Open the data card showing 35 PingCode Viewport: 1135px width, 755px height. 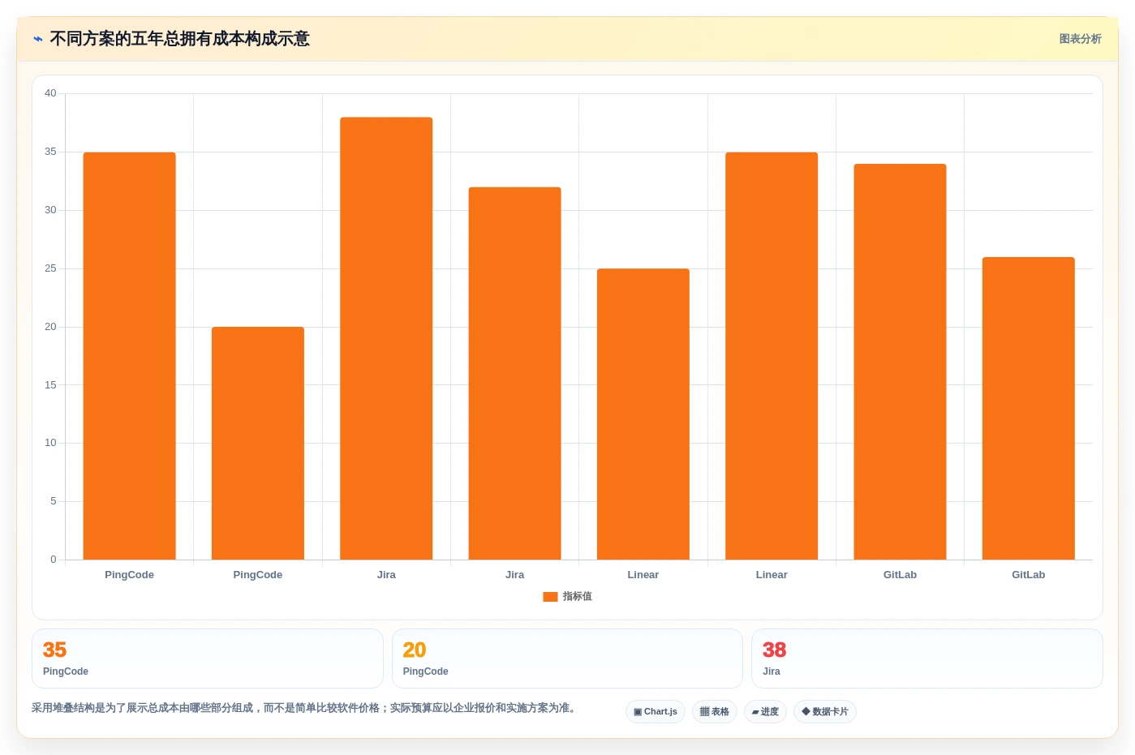207,658
